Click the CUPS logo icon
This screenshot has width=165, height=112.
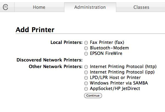click(5, 7)
